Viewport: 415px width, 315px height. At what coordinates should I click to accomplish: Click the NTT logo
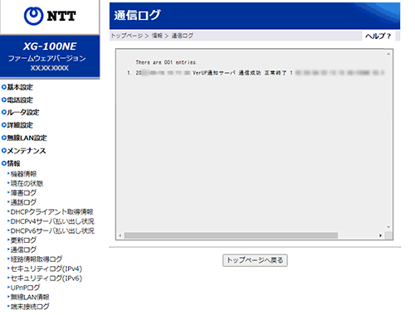[50, 16]
